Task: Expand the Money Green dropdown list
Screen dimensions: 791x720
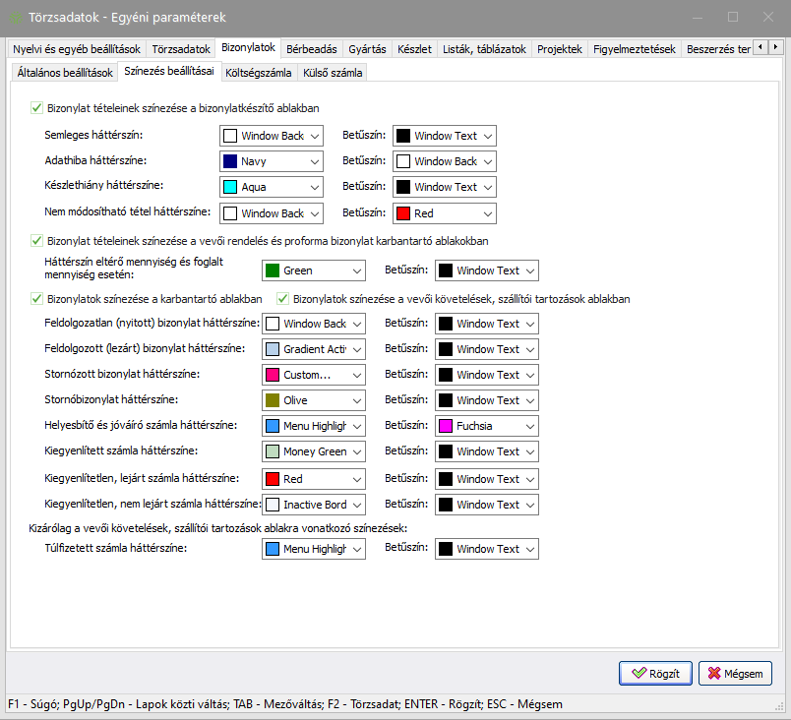Action: click(x=355, y=451)
